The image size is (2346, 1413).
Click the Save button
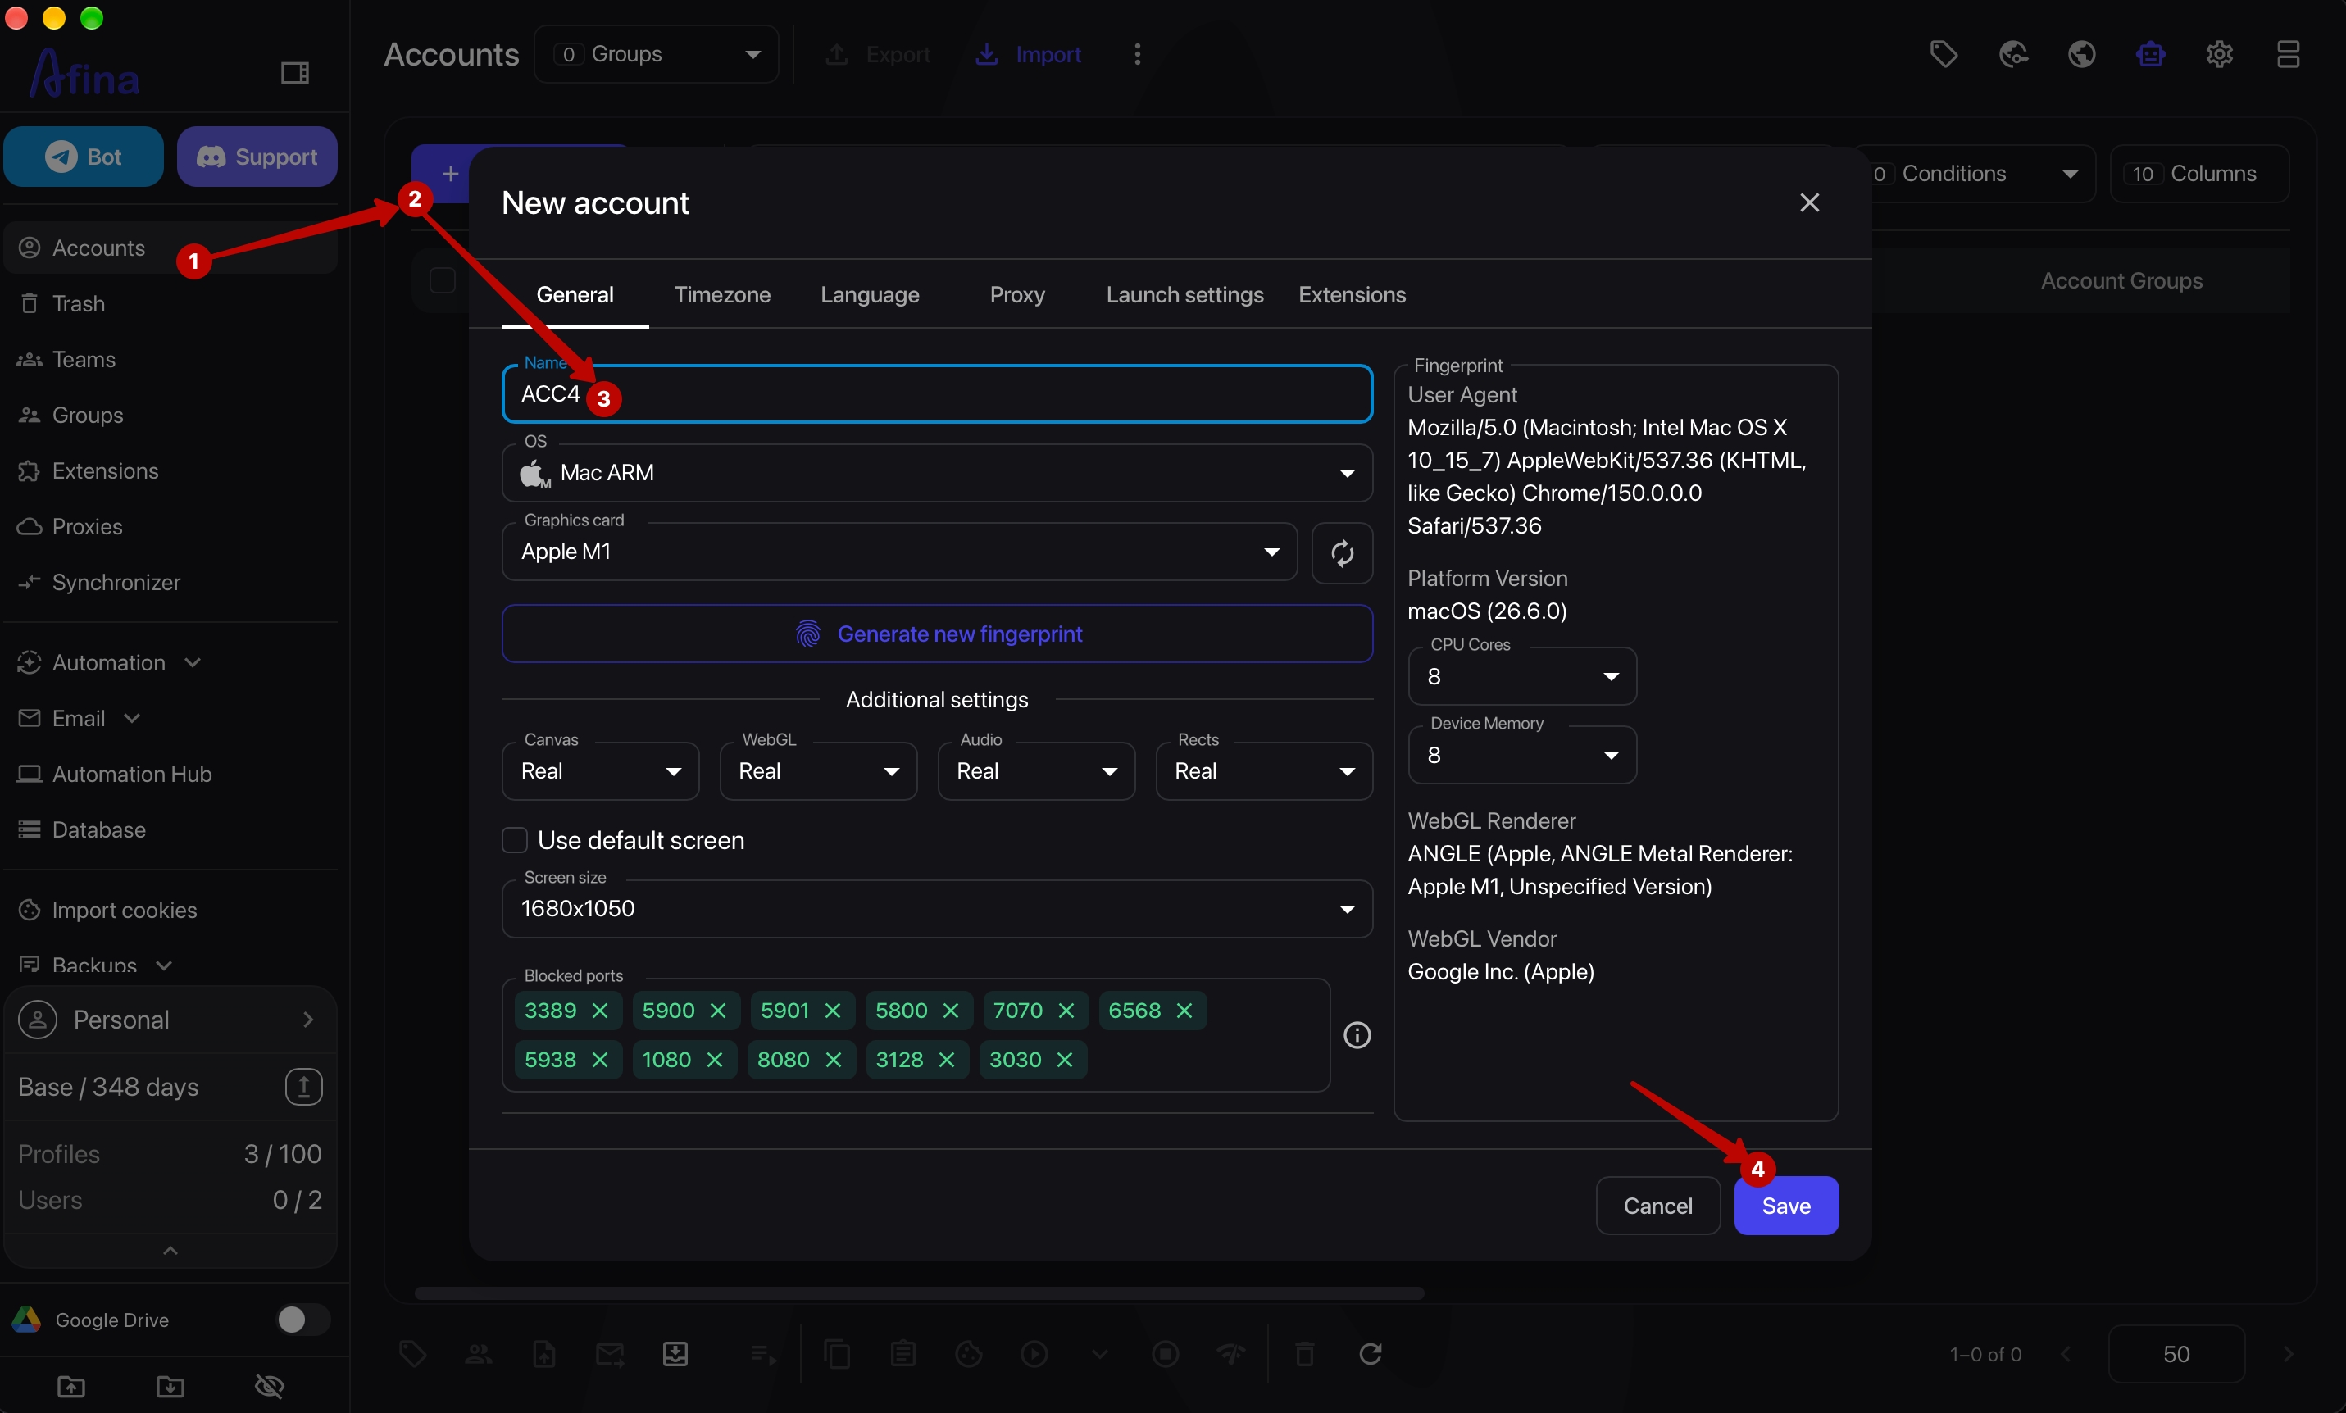(1785, 1206)
